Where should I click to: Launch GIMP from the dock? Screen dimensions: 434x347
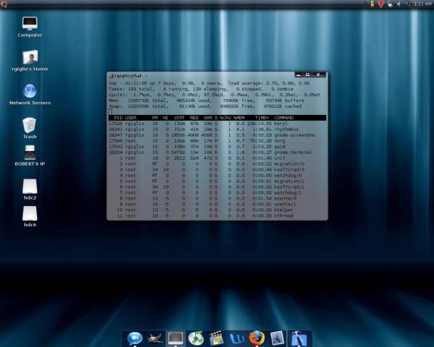tap(155, 338)
